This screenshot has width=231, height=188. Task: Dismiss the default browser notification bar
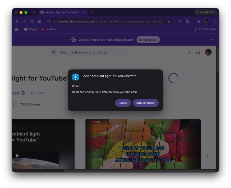(213, 40)
